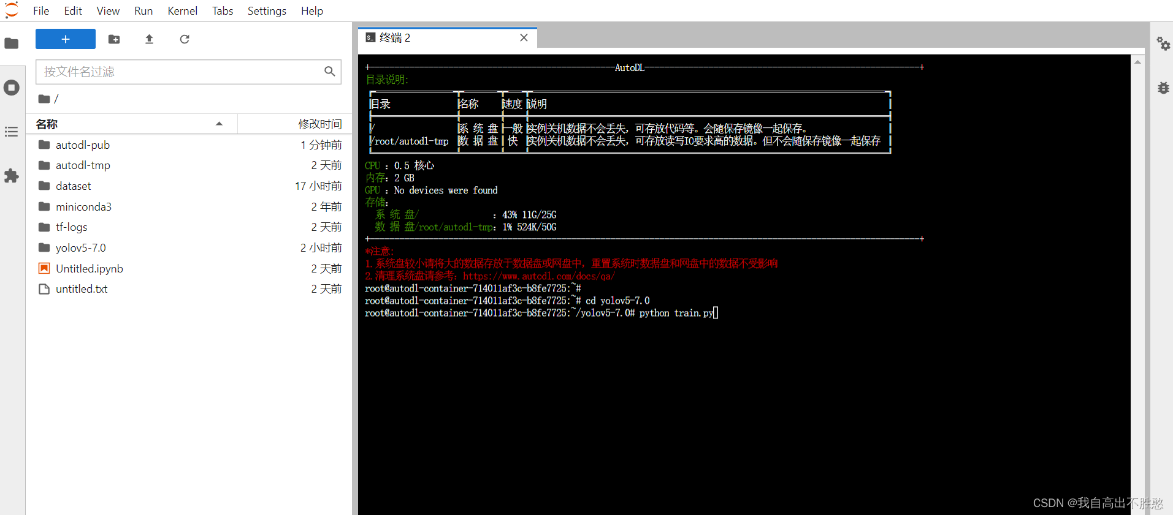Switch to the 终端 2 tab
This screenshot has width=1173, height=515.
point(448,38)
